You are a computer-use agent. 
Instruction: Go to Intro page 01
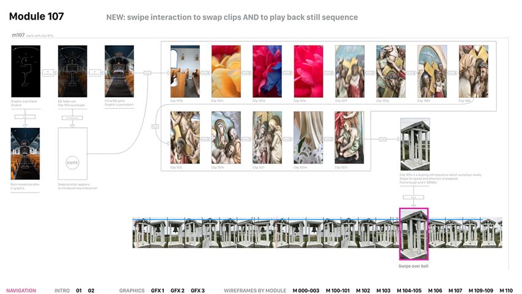click(x=79, y=290)
